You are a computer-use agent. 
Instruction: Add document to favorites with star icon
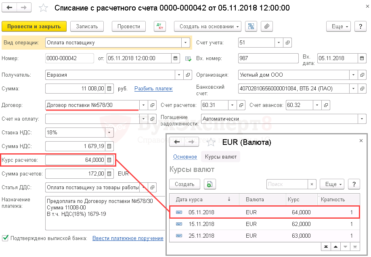tap(44, 8)
